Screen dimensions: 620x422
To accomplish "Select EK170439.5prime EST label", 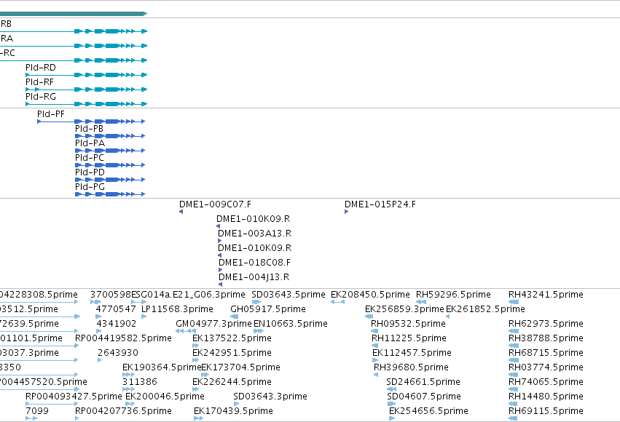I will 233,411.
